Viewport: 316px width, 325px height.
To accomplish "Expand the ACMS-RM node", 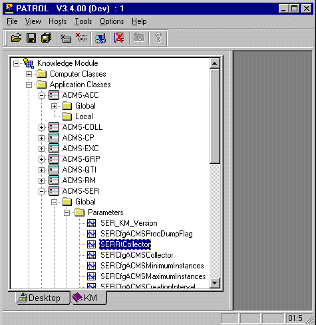I will point(41,180).
